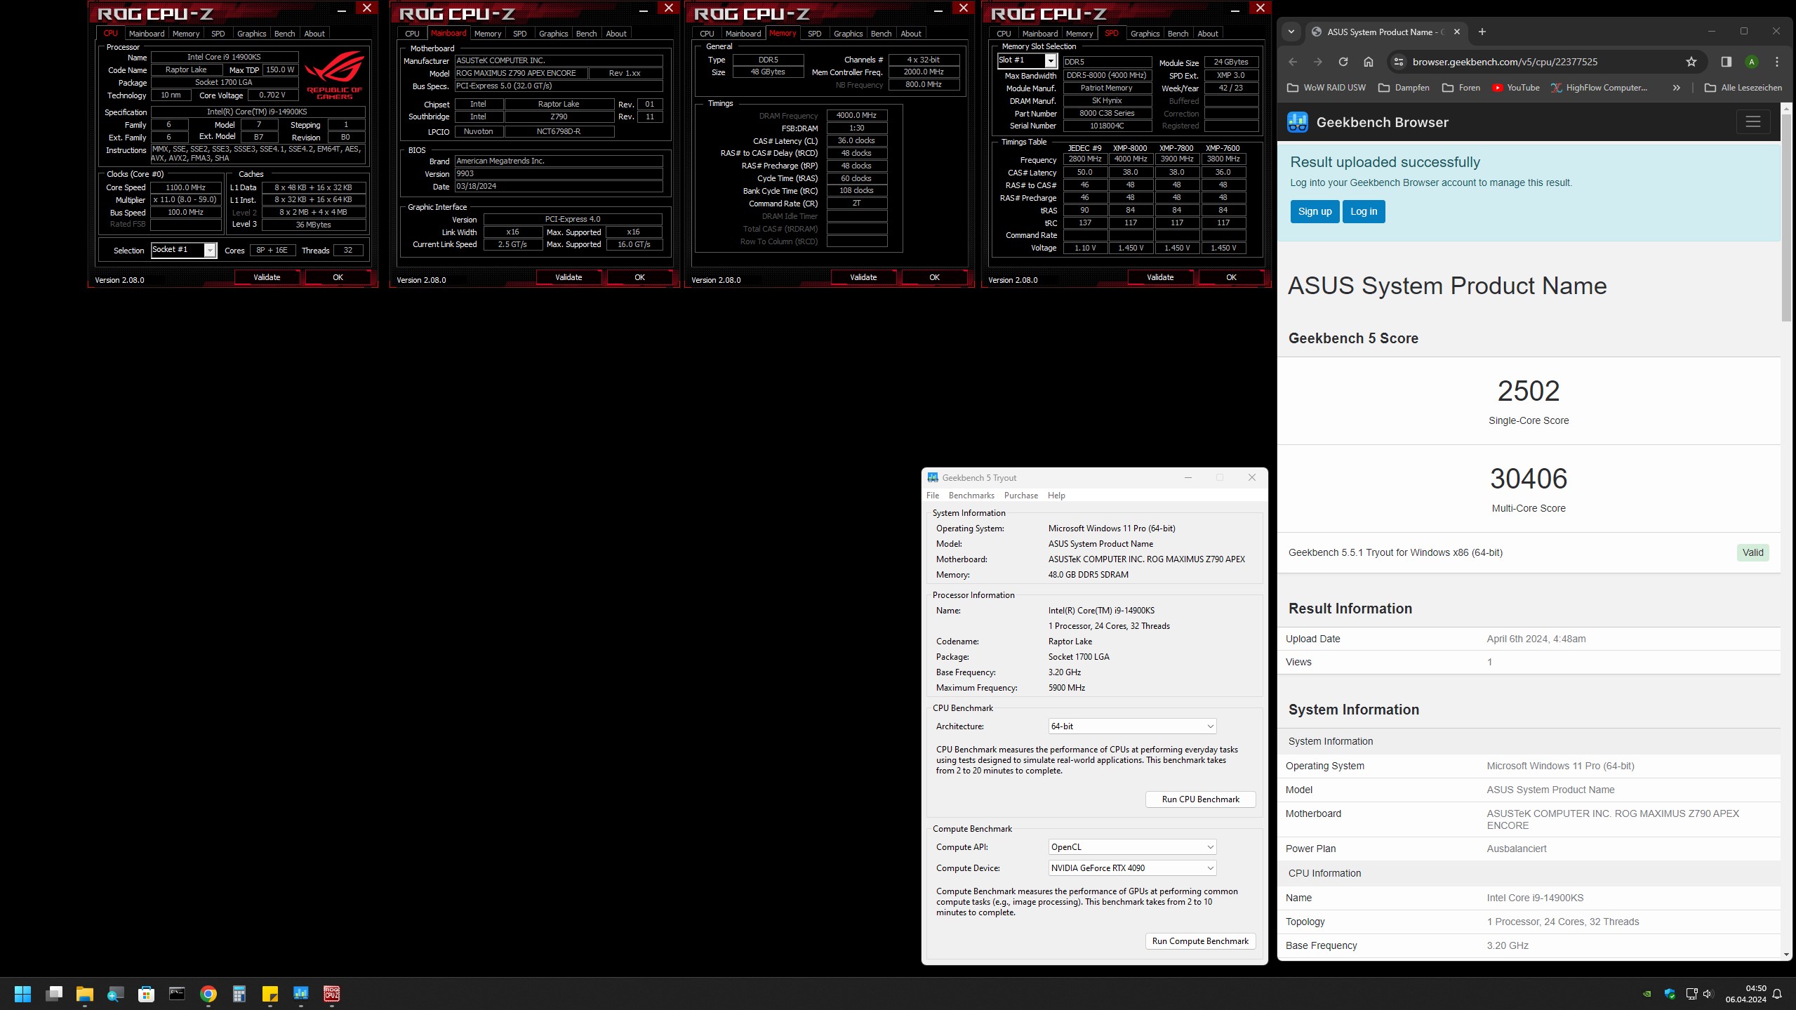Open Sticky Notes taskbar icon
Screen dimensions: 1796x1010
(270, 993)
